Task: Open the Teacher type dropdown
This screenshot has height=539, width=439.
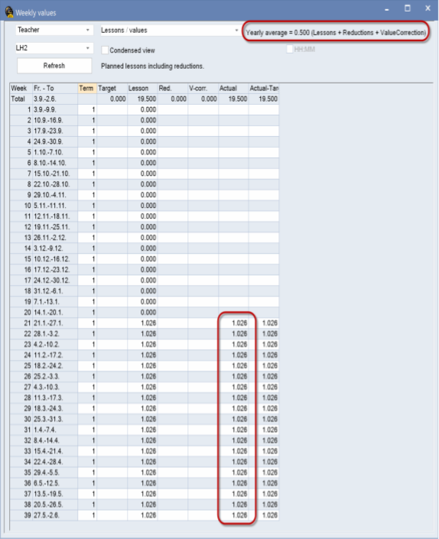Action: point(54,30)
